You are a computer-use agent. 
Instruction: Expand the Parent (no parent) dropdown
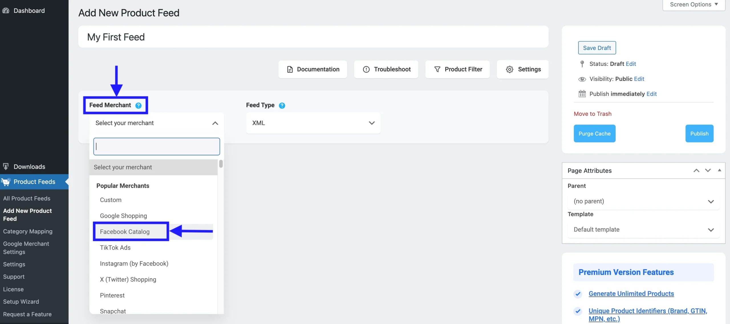pyautogui.click(x=643, y=201)
